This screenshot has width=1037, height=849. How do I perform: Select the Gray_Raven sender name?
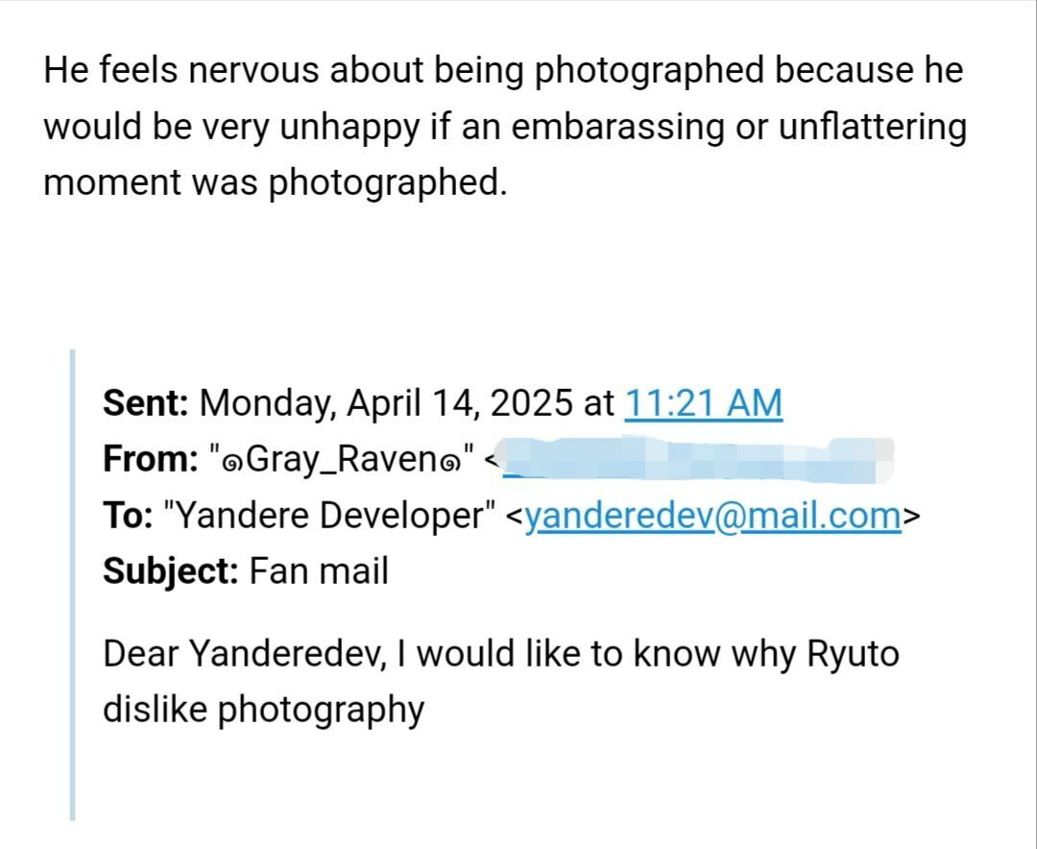pos(343,460)
